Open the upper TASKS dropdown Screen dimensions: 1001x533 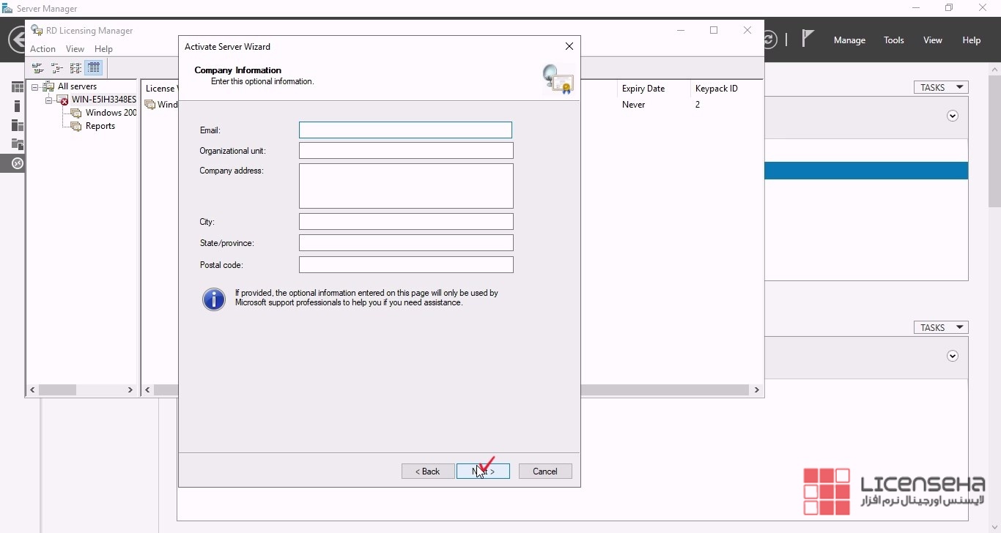941,87
